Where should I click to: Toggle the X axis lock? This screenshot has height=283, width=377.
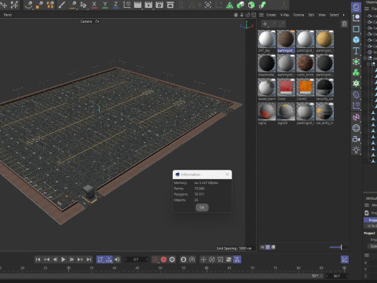94,5
